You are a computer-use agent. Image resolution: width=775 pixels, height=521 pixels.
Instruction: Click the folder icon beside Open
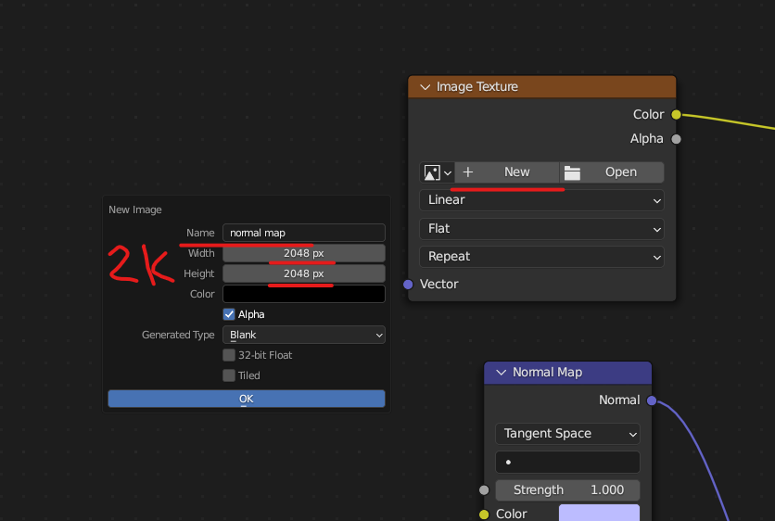point(572,172)
